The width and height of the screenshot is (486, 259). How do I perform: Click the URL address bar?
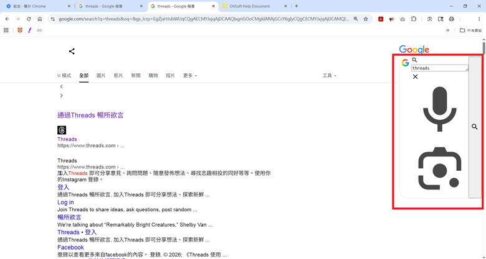tap(204, 19)
